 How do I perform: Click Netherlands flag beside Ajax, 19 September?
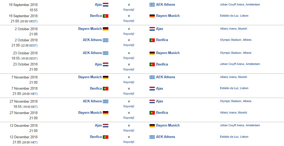point(105,5)
